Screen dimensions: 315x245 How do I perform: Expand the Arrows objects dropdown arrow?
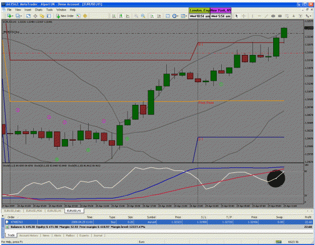point(310,16)
